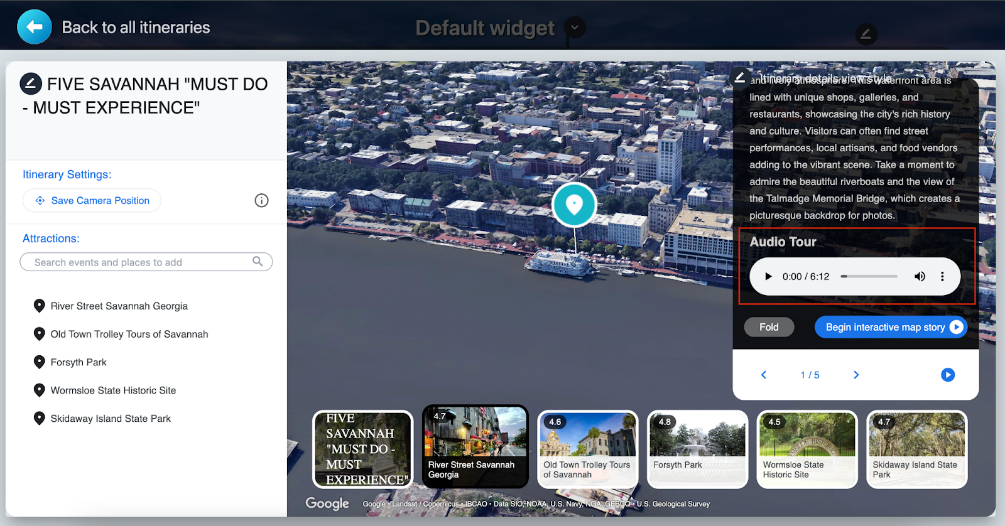The width and height of the screenshot is (1005, 526).
Task: Focus the Search events and places field
Action: (146, 262)
